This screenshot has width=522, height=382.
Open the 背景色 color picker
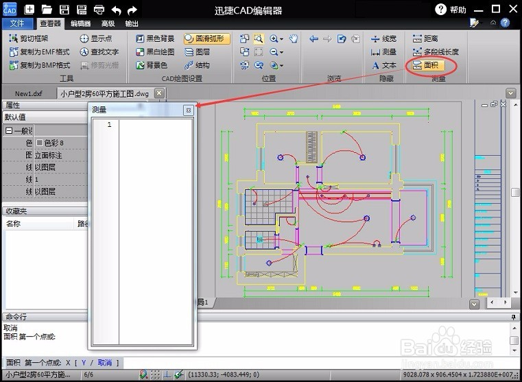pos(152,65)
